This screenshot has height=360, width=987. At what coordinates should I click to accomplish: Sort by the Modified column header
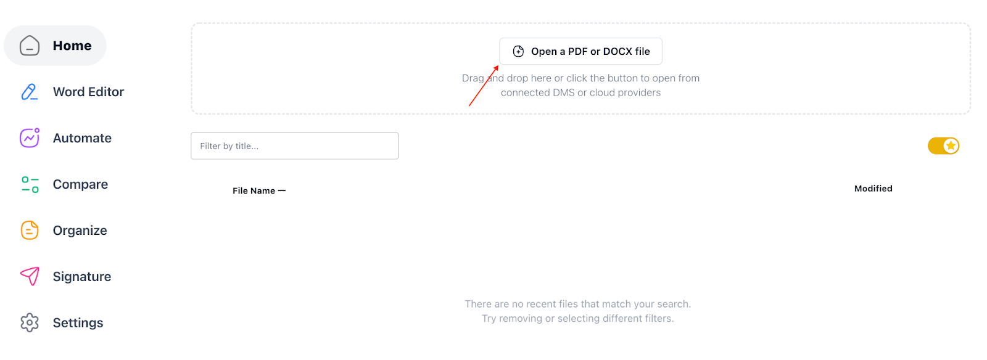coord(873,189)
